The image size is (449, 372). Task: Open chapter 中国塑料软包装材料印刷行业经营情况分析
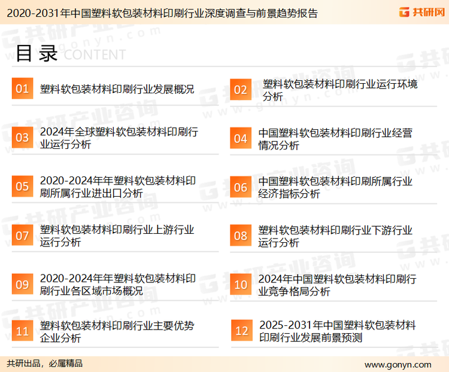pyautogui.click(x=335, y=139)
